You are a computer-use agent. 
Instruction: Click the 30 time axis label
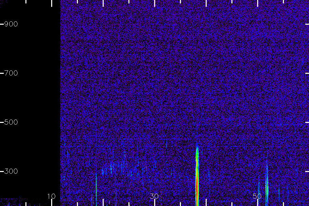[x=154, y=196]
